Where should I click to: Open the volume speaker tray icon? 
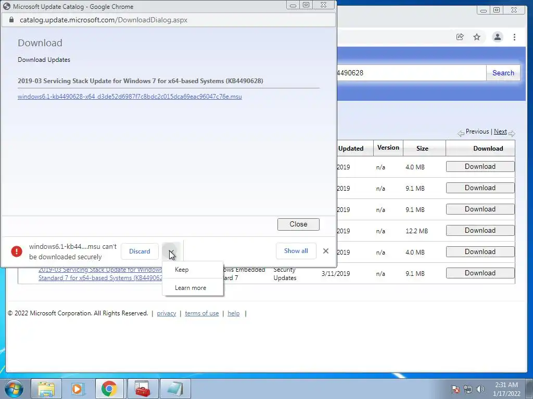(480, 389)
